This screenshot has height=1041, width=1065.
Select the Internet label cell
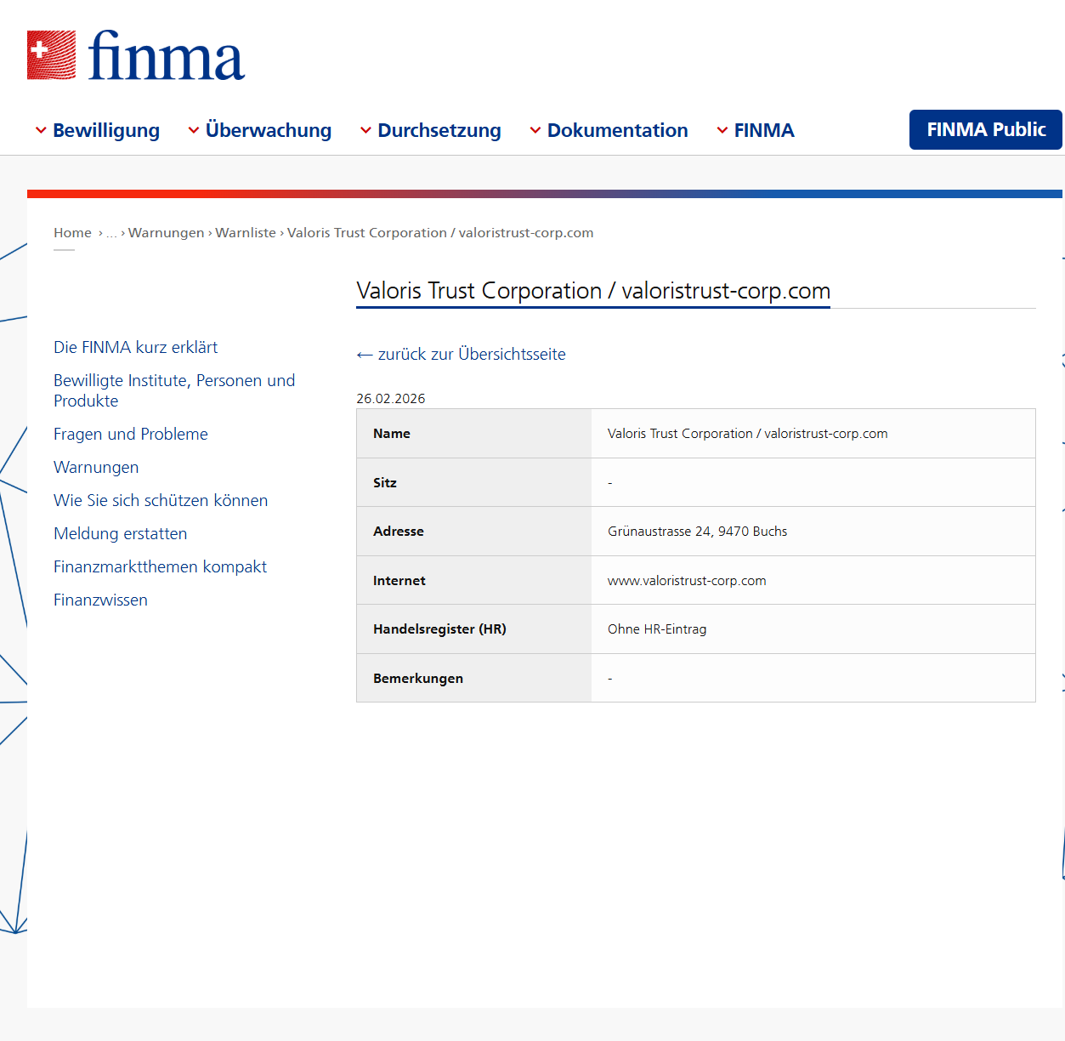pos(474,580)
